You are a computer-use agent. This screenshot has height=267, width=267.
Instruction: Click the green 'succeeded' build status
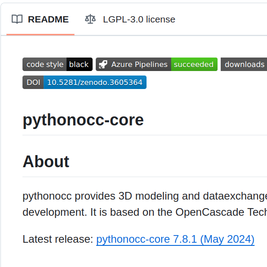194,64
